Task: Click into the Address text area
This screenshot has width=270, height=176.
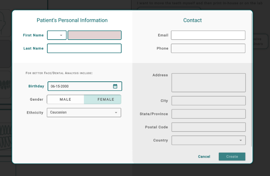Action: pyautogui.click(x=209, y=83)
